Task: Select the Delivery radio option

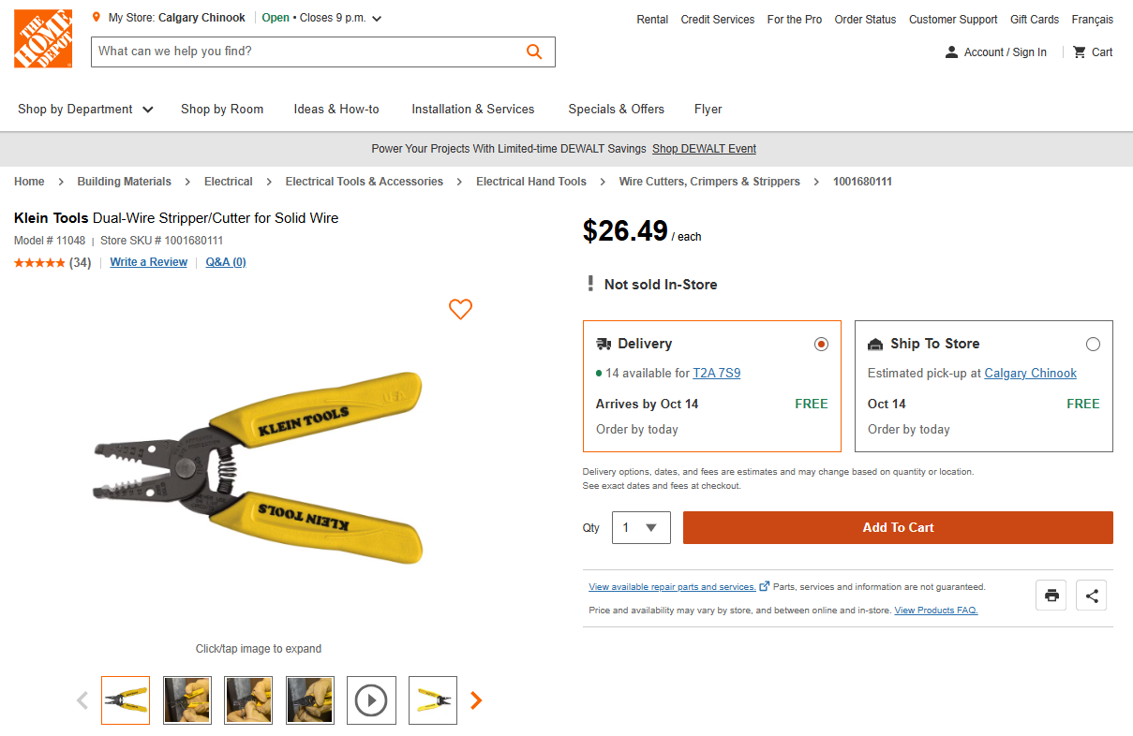Action: click(x=822, y=345)
